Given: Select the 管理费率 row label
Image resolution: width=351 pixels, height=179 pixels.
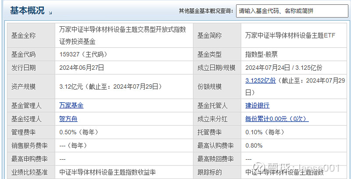Looking at the screenshot, I should pos(24,132).
